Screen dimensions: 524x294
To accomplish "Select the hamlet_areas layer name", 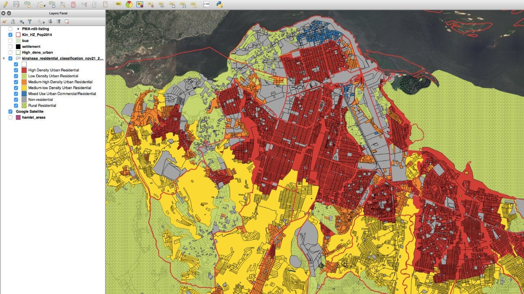I will pyautogui.click(x=34, y=118).
